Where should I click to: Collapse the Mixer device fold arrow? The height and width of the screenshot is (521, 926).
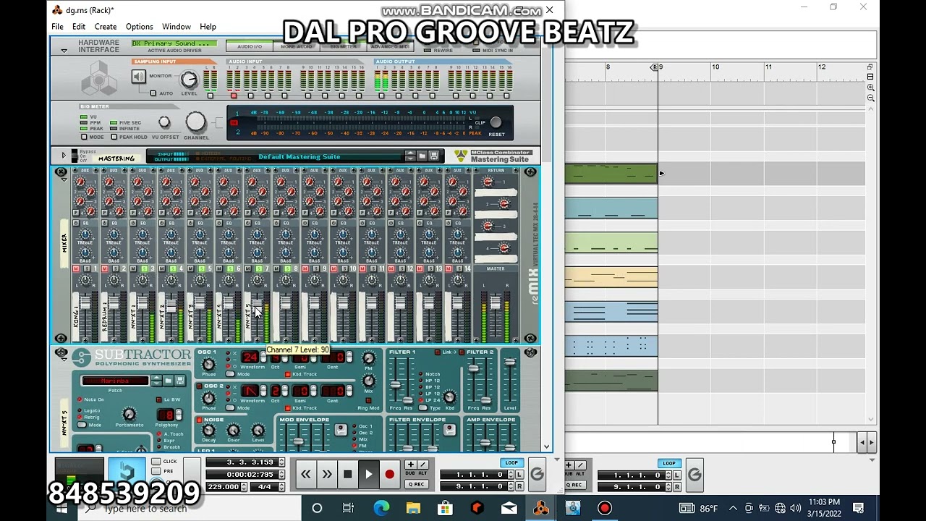pyautogui.click(x=64, y=180)
